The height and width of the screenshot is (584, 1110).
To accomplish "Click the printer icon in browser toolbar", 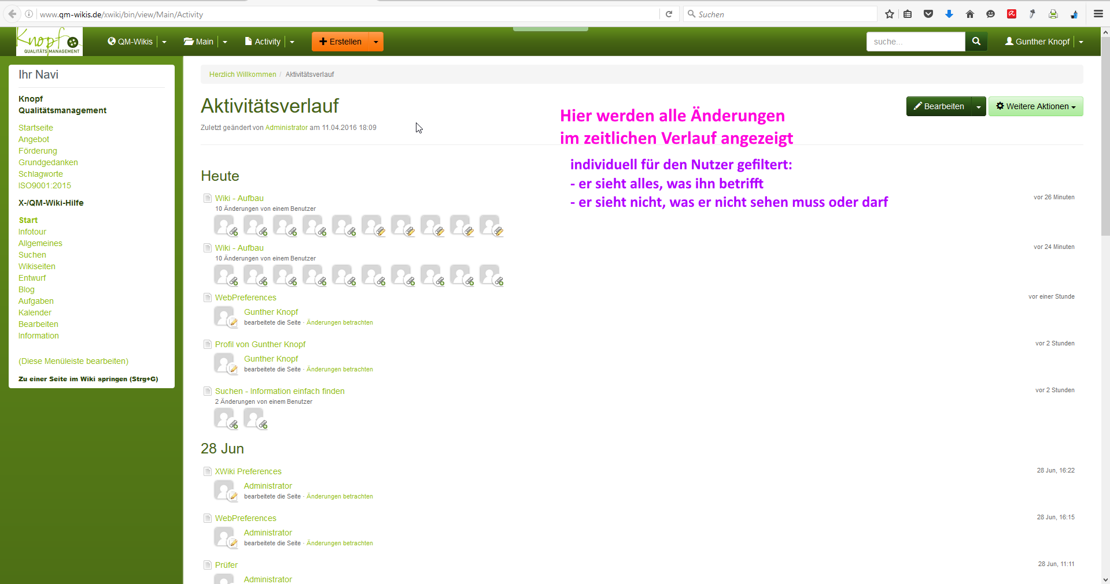I will pyautogui.click(x=1053, y=14).
